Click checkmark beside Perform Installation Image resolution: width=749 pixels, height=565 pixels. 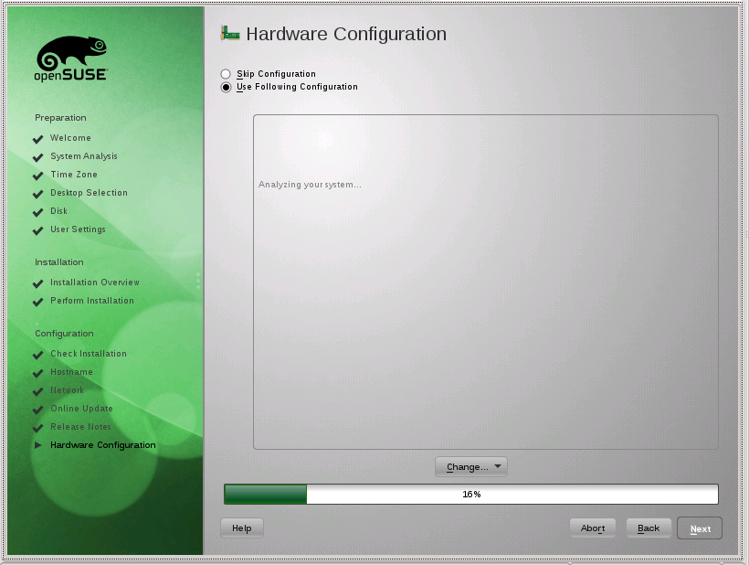point(37,302)
